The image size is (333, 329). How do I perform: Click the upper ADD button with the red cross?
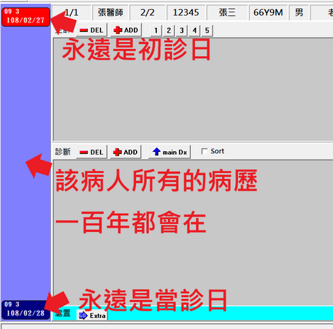click(x=126, y=30)
